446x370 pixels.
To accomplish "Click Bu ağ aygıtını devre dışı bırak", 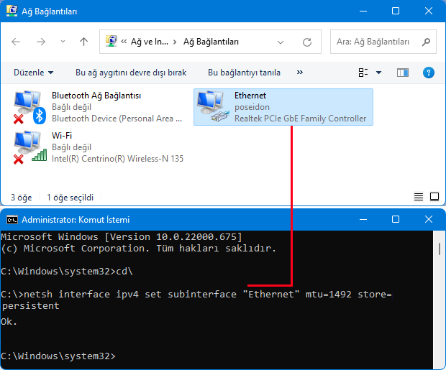I will [131, 73].
